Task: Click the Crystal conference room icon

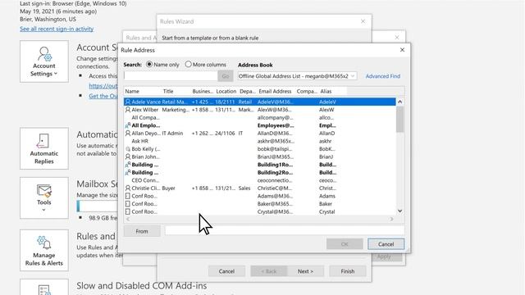Action: (128, 211)
